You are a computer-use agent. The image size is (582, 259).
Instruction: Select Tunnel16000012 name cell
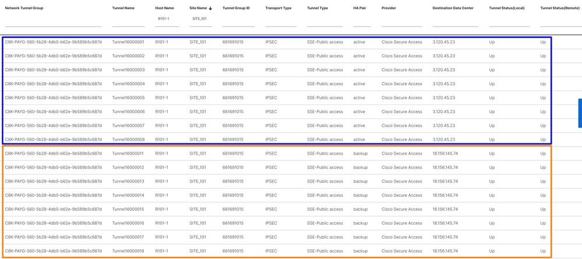[128, 167]
